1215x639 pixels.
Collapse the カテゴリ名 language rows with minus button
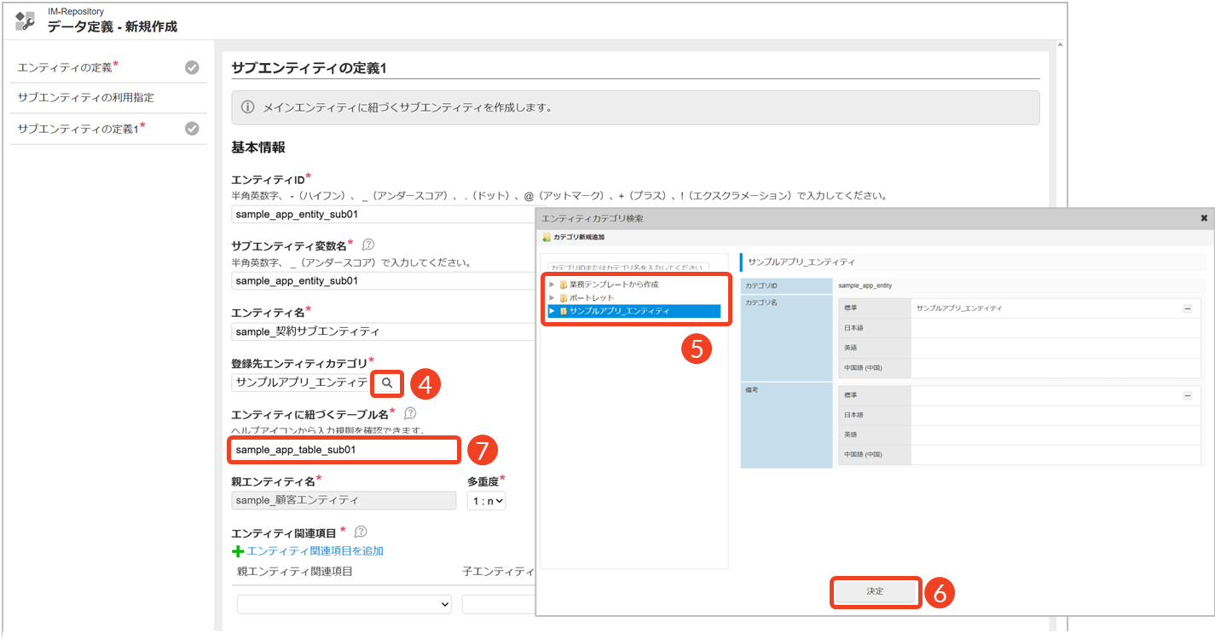[1187, 308]
